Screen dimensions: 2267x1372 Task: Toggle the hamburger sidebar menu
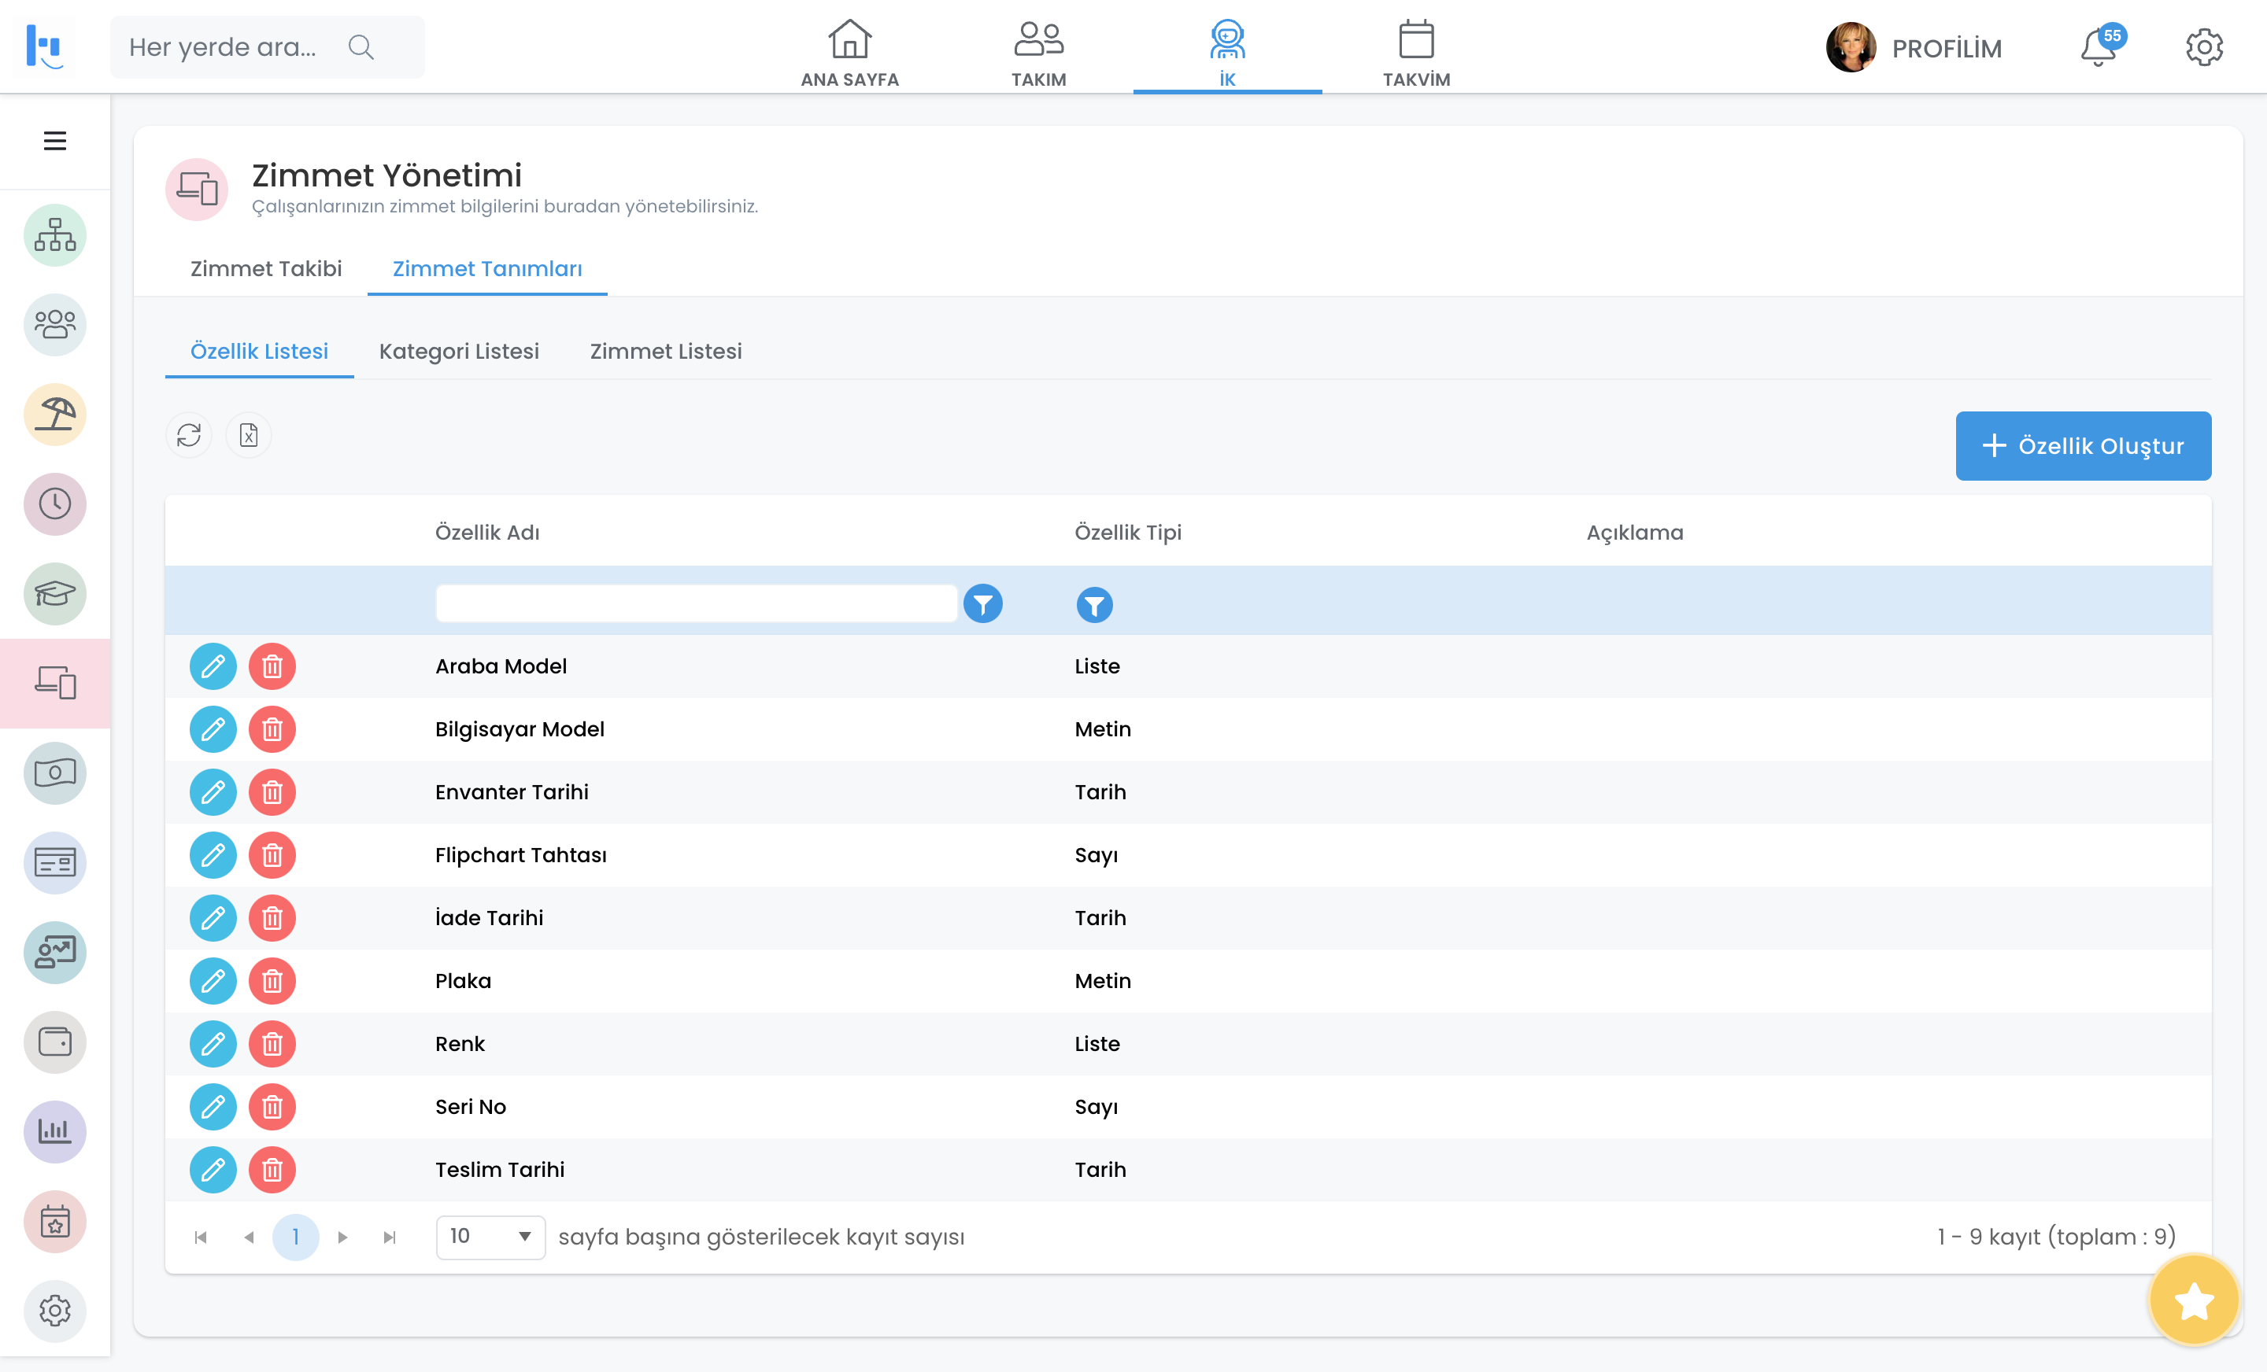(55, 141)
